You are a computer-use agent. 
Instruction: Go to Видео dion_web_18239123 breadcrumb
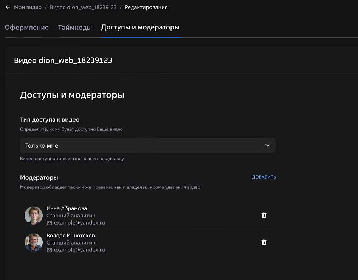click(x=83, y=7)
